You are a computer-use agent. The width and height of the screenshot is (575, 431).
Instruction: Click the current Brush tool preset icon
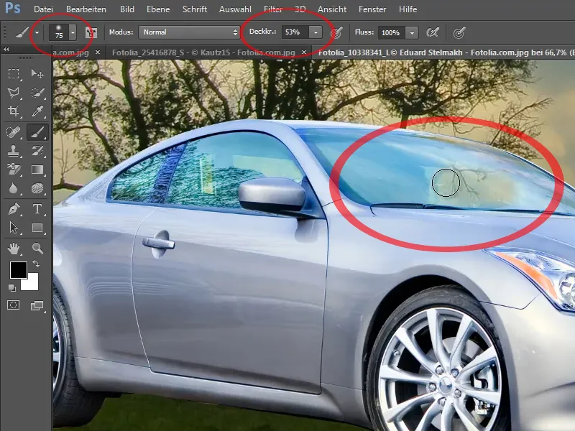(x=22, y=32)
